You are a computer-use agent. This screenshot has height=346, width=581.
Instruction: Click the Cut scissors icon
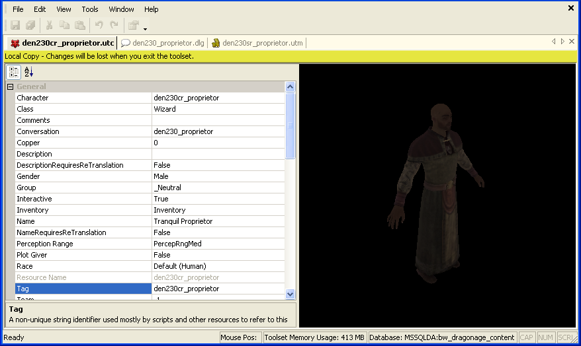click(x=49, y=26)
